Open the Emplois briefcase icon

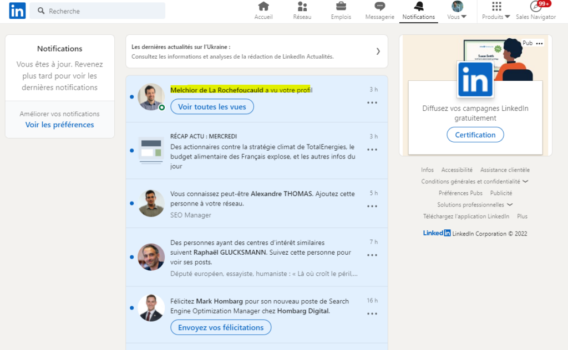click(341, 7)
